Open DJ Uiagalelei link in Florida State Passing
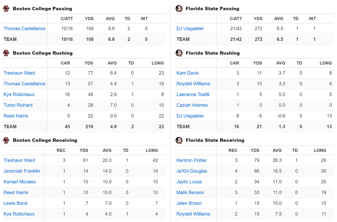 [190, 29]
